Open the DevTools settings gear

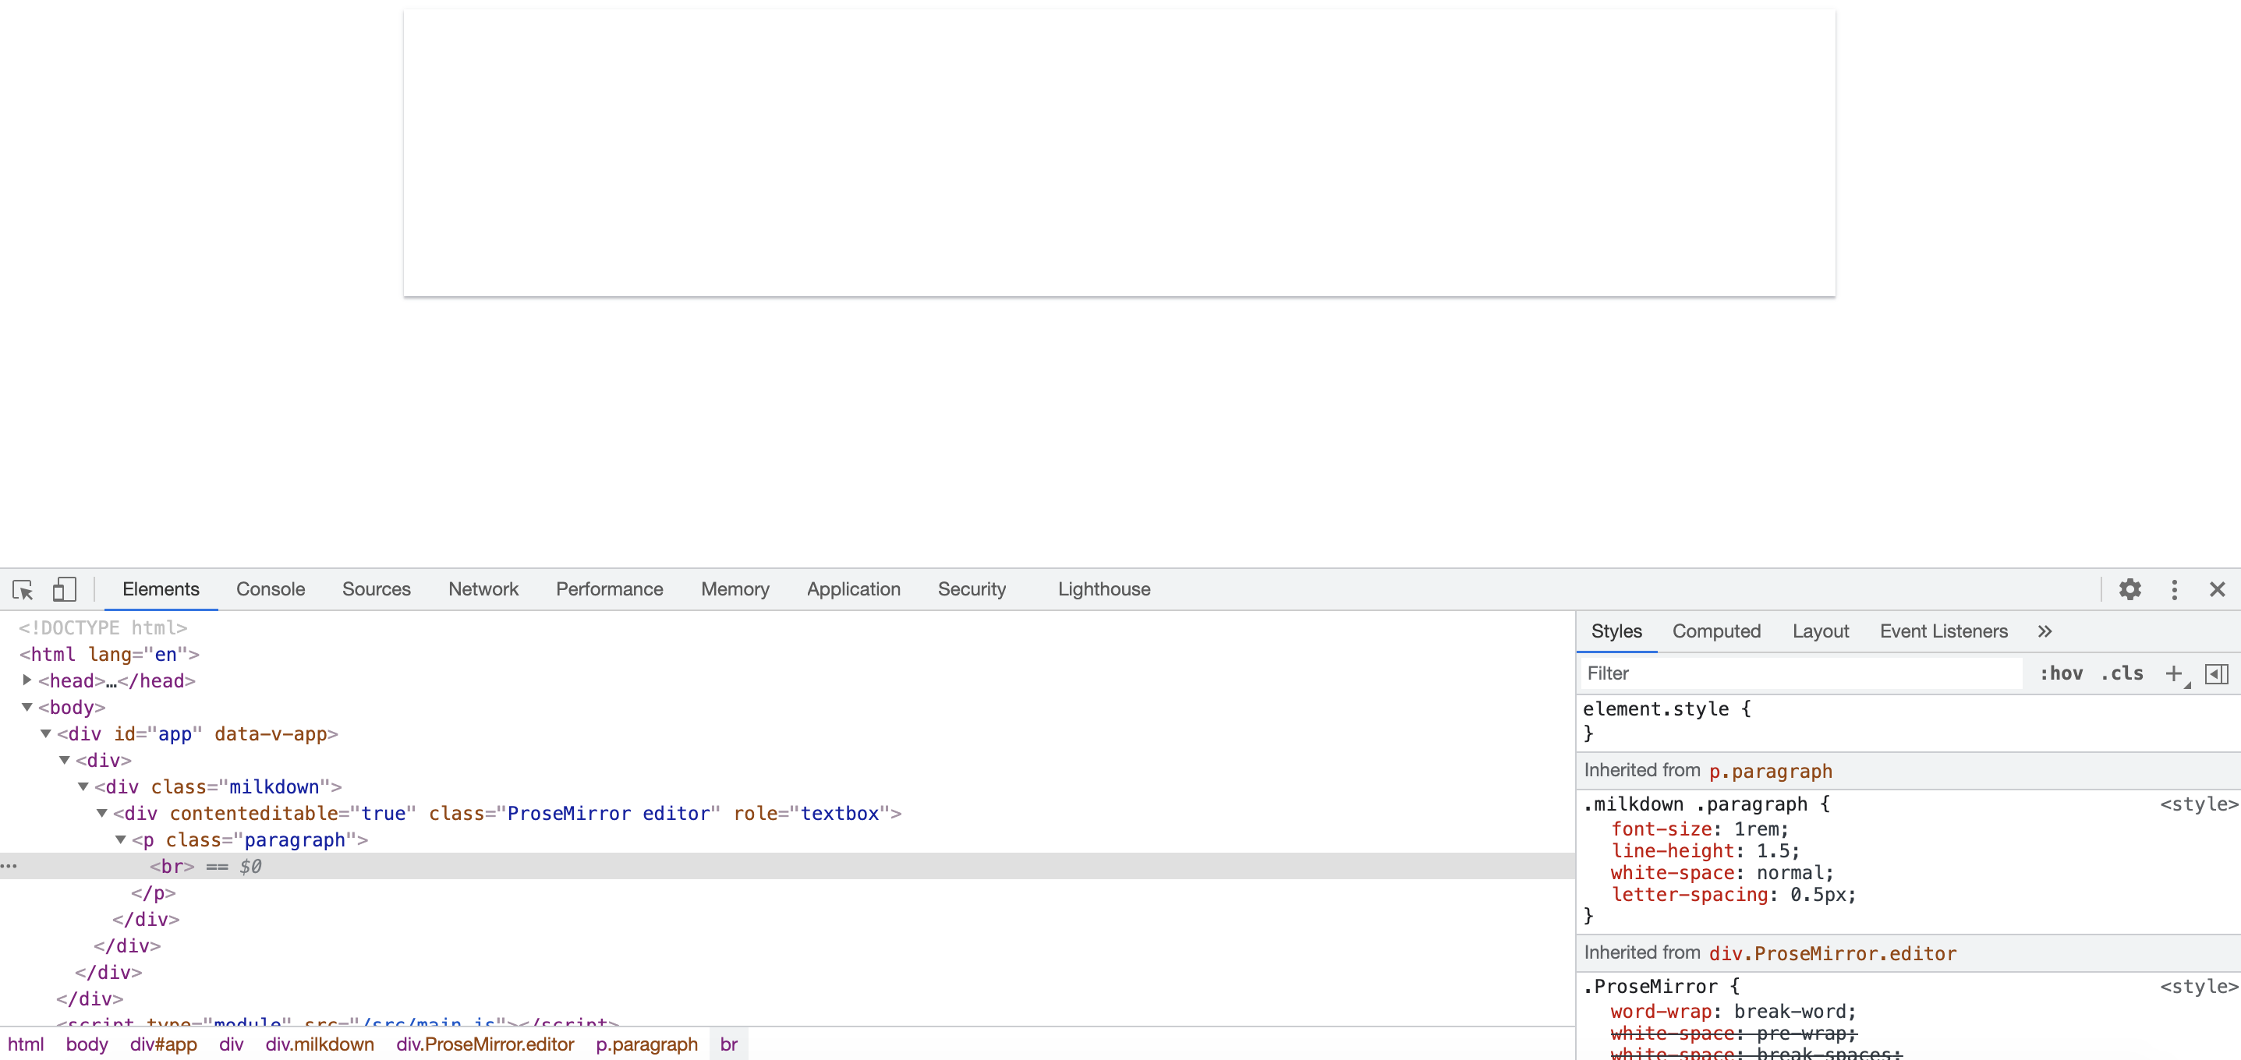pyautogui.click(x=2129, y=588)
